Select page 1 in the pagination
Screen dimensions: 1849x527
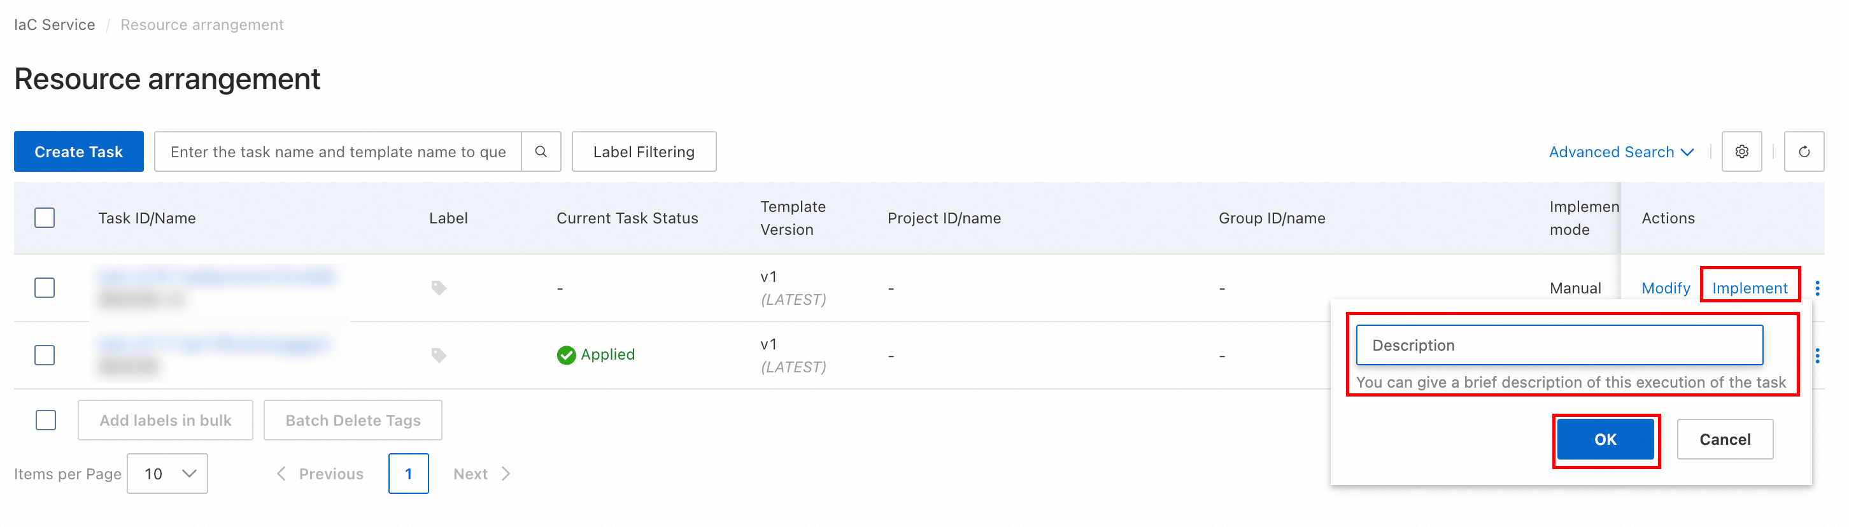(x=408, y=473)
